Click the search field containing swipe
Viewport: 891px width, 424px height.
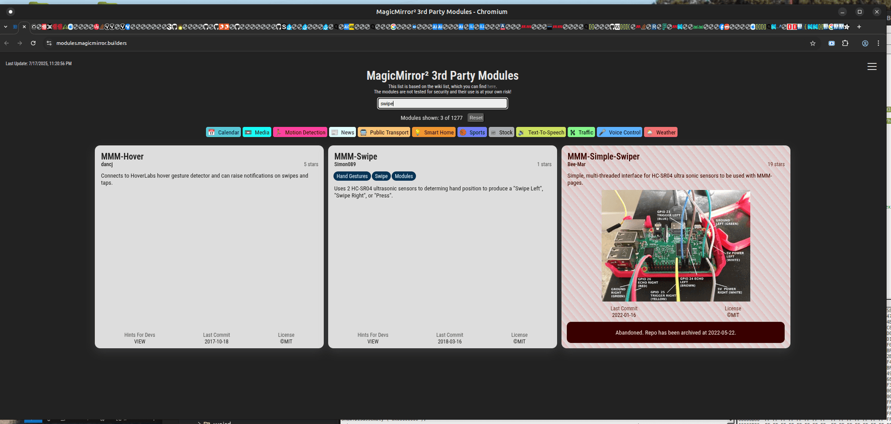(x=442, y=103)
